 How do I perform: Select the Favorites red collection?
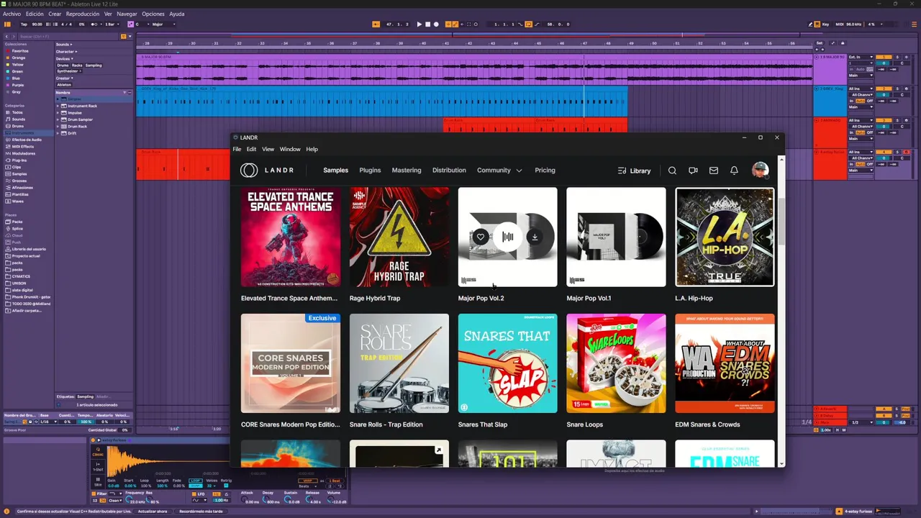(20, 51)
